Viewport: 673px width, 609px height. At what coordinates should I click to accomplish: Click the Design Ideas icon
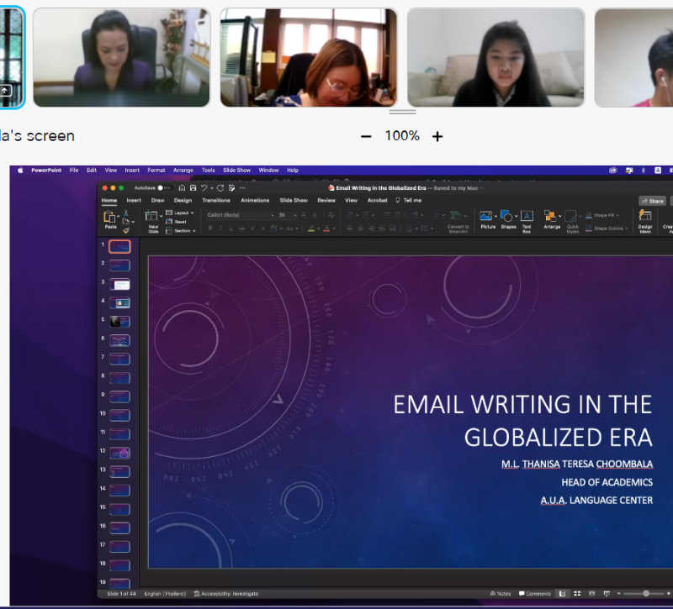[644, 216]
